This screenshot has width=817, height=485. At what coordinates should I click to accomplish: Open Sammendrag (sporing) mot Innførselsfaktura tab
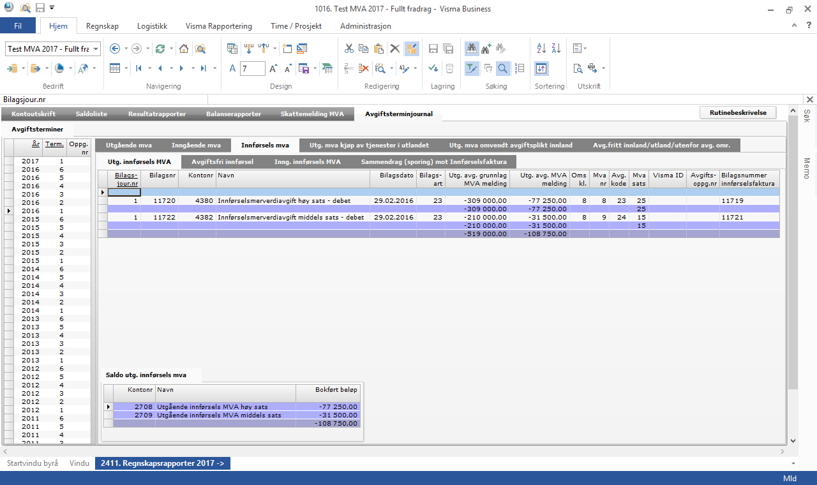[x=433, y=161]
